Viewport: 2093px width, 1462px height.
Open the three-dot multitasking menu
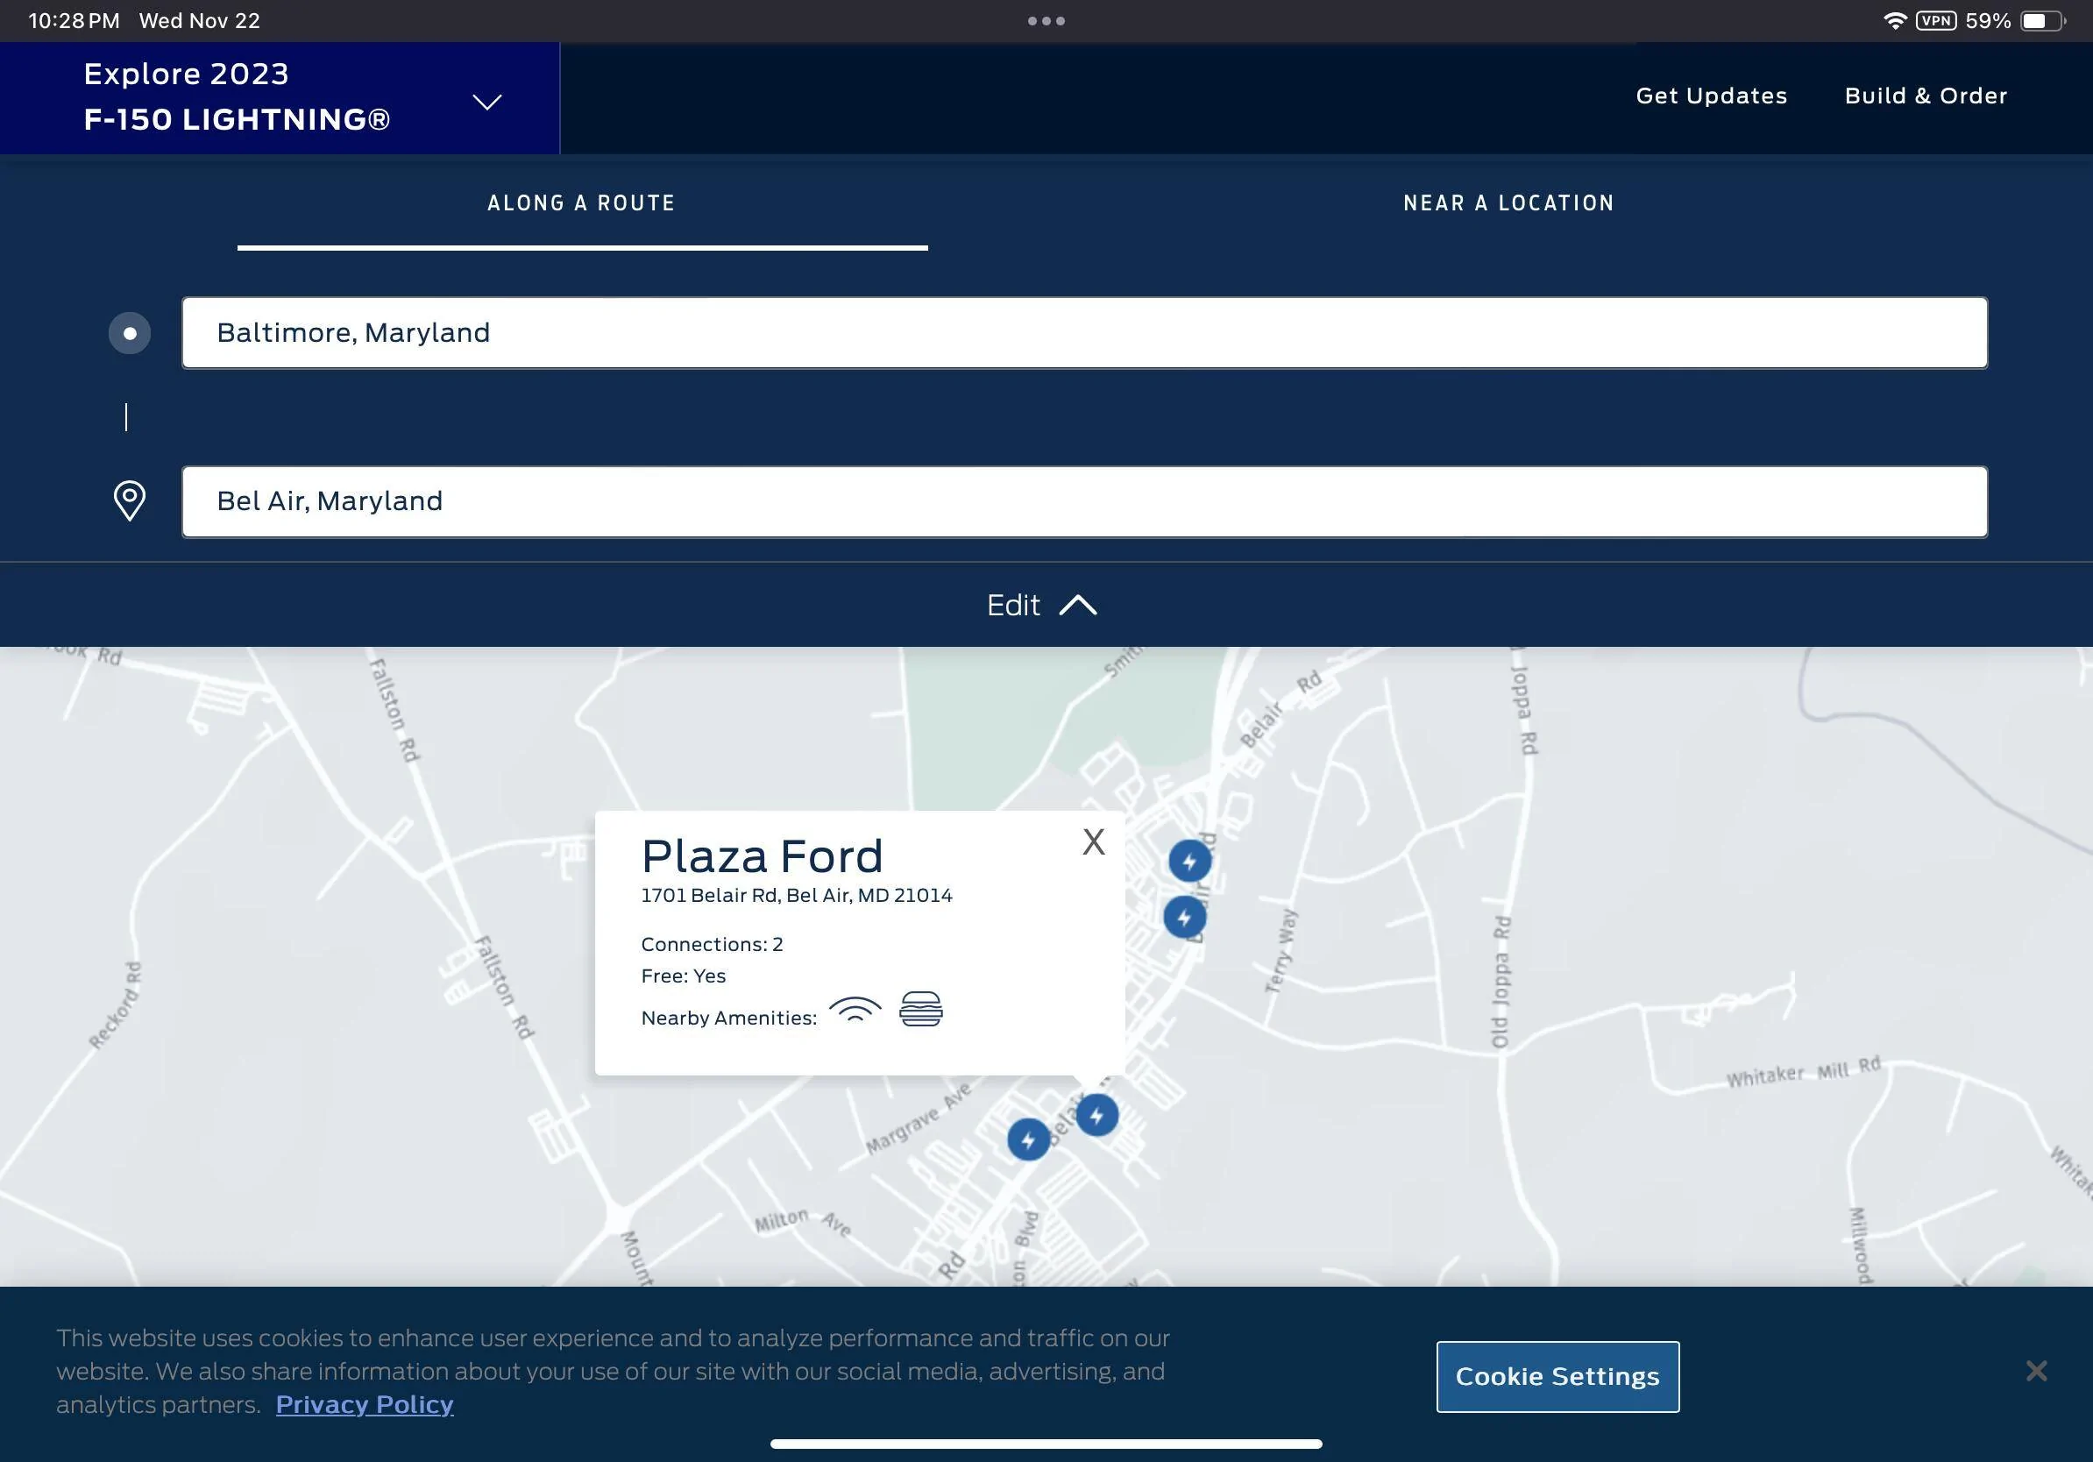tap(1046, 20)
